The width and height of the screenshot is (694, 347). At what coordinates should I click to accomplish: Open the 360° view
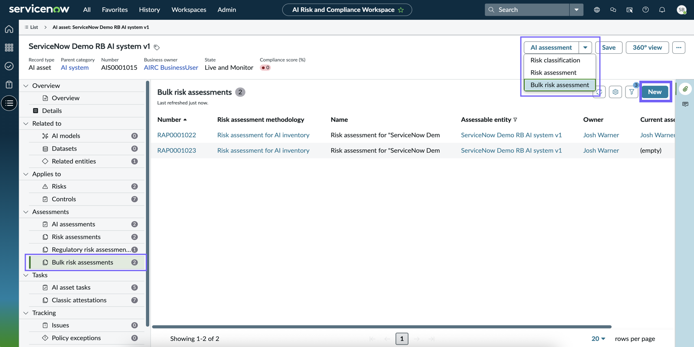click(647, 47)
